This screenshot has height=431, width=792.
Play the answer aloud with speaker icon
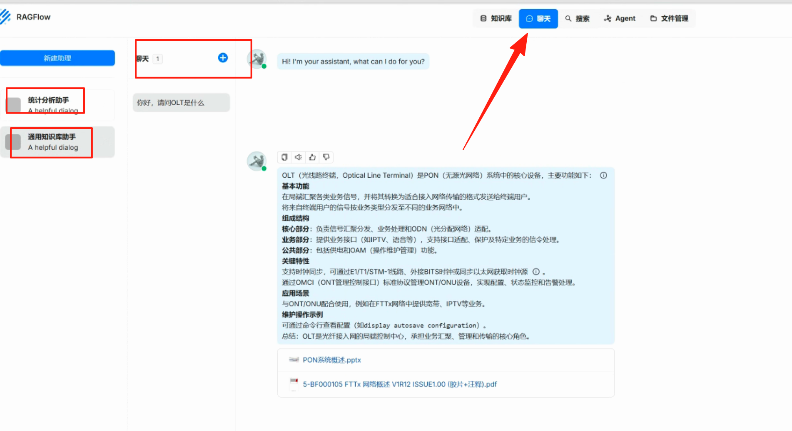tap(298, 157)
